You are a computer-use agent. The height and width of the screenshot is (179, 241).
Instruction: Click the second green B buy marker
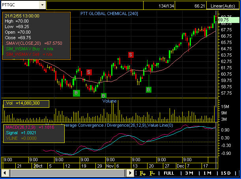(x=104, y=96)
